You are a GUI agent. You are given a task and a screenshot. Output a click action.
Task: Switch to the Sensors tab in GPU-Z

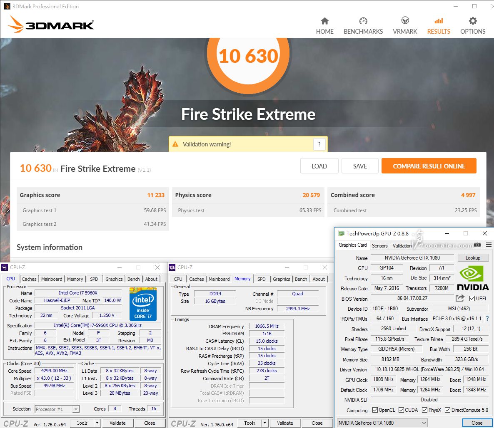coord(379,245)
